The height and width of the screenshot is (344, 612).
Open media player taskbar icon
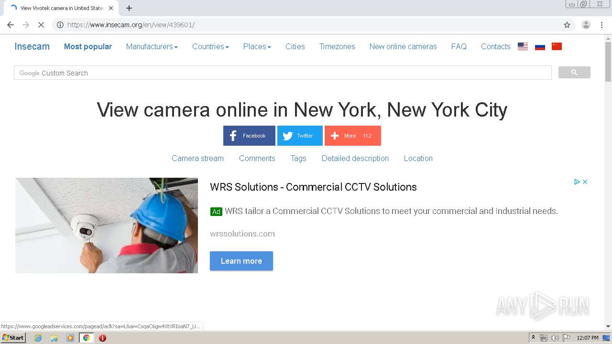(70, 338)
